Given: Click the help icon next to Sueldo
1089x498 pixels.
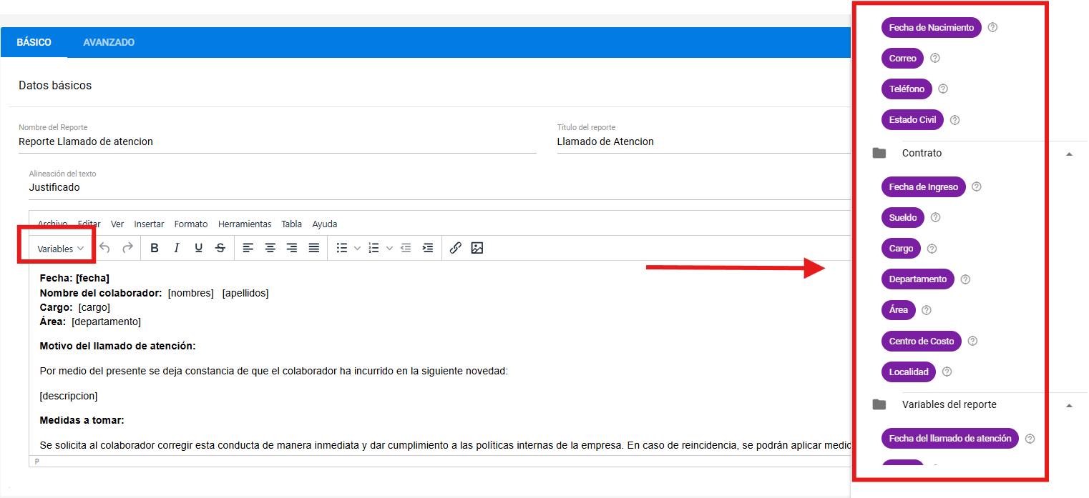Looking at the screenshot, I should 935,218.
